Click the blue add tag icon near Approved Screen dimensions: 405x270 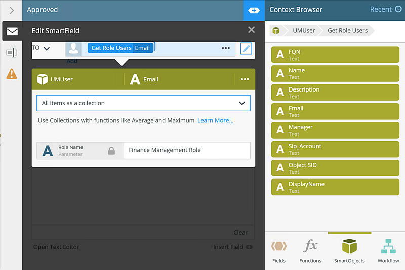[x=254, y=10]
